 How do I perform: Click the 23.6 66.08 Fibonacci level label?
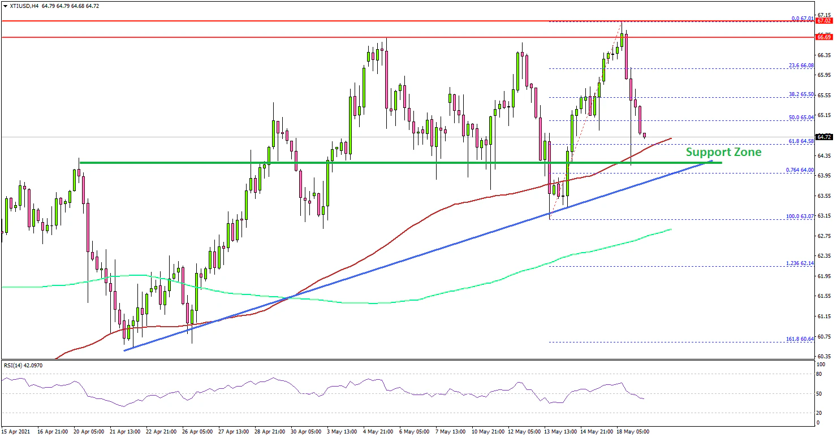tap(801, 66)
